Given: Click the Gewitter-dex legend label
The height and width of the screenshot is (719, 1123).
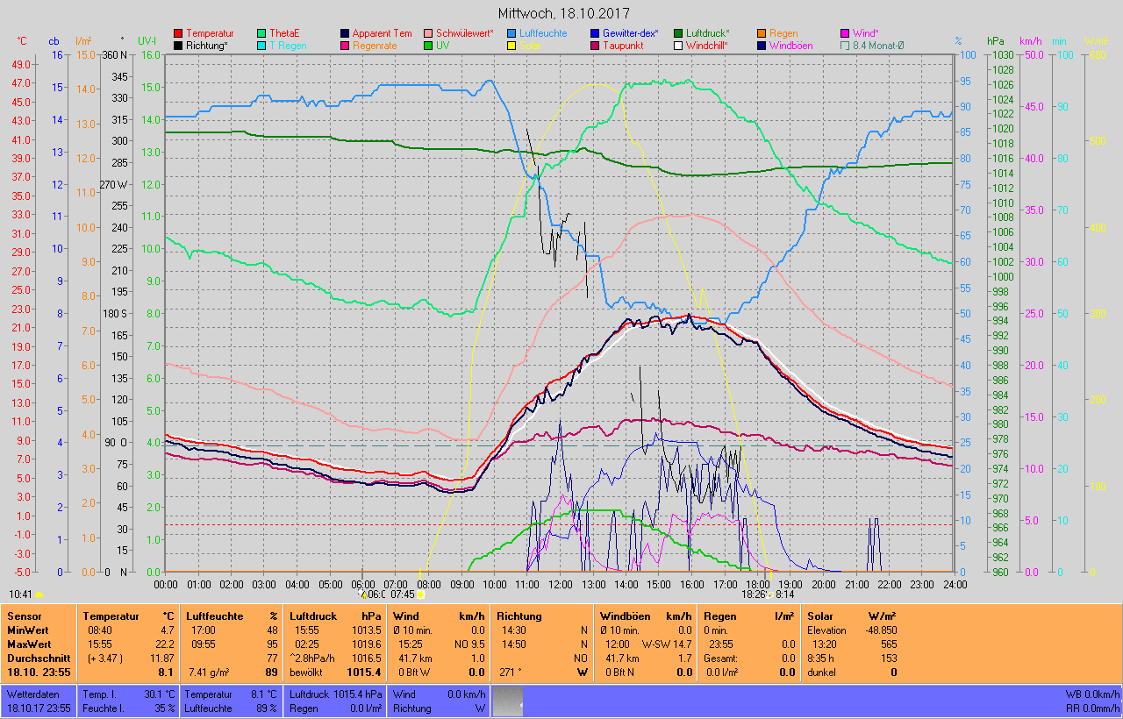Looking at the screenshot, I should 630,33.
